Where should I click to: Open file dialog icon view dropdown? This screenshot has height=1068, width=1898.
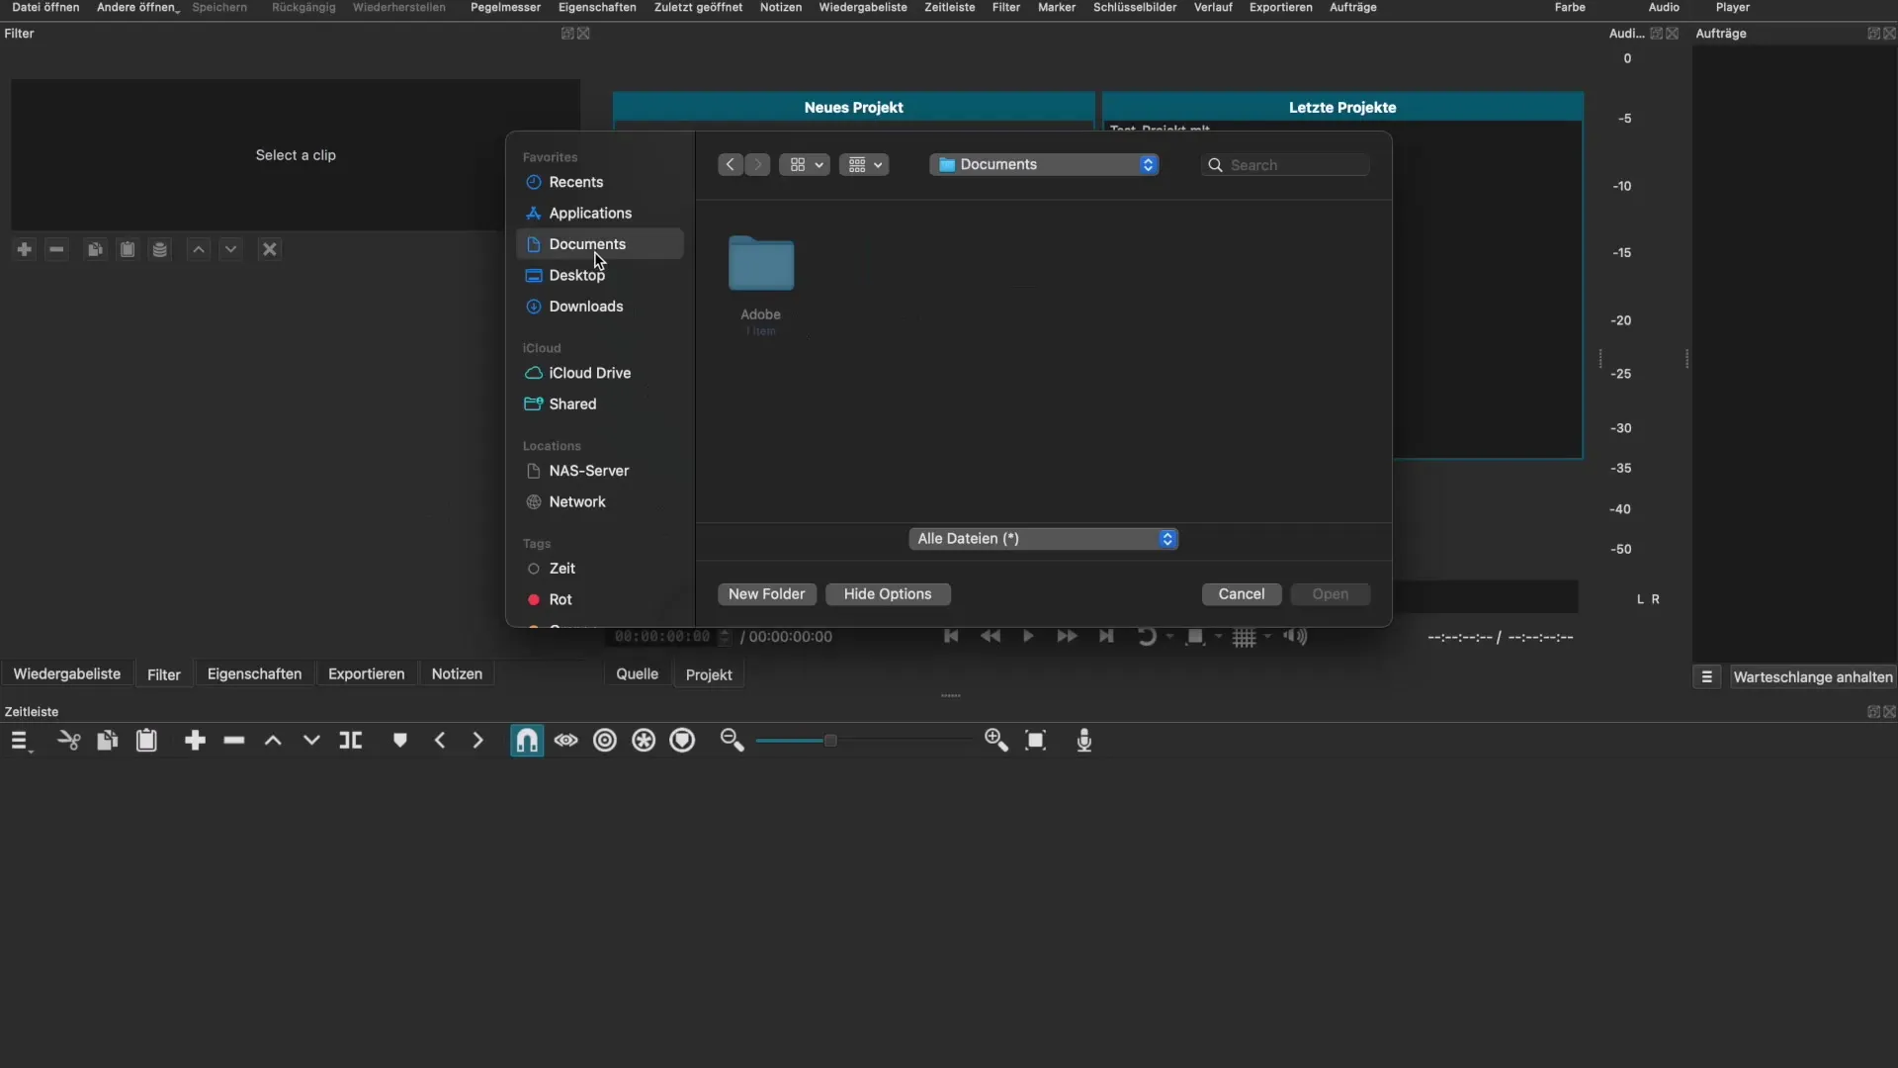805,165
